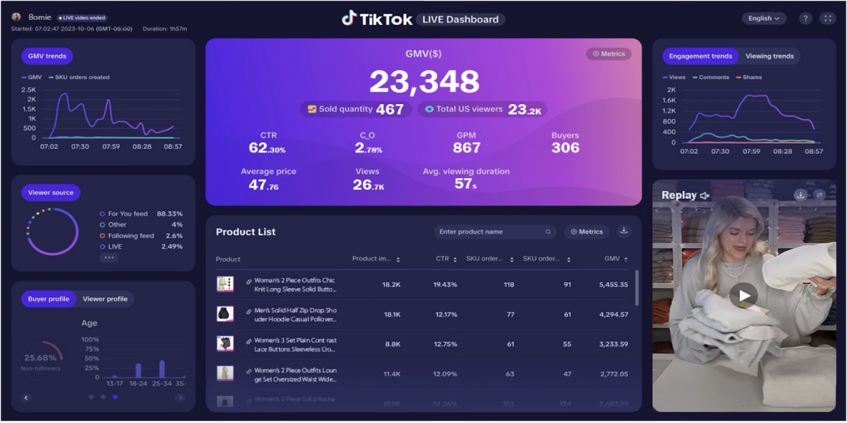This screenshot has height=423, width=847.
Task: Click the search magnifier in product field
Action: click(x=548, y=232)
